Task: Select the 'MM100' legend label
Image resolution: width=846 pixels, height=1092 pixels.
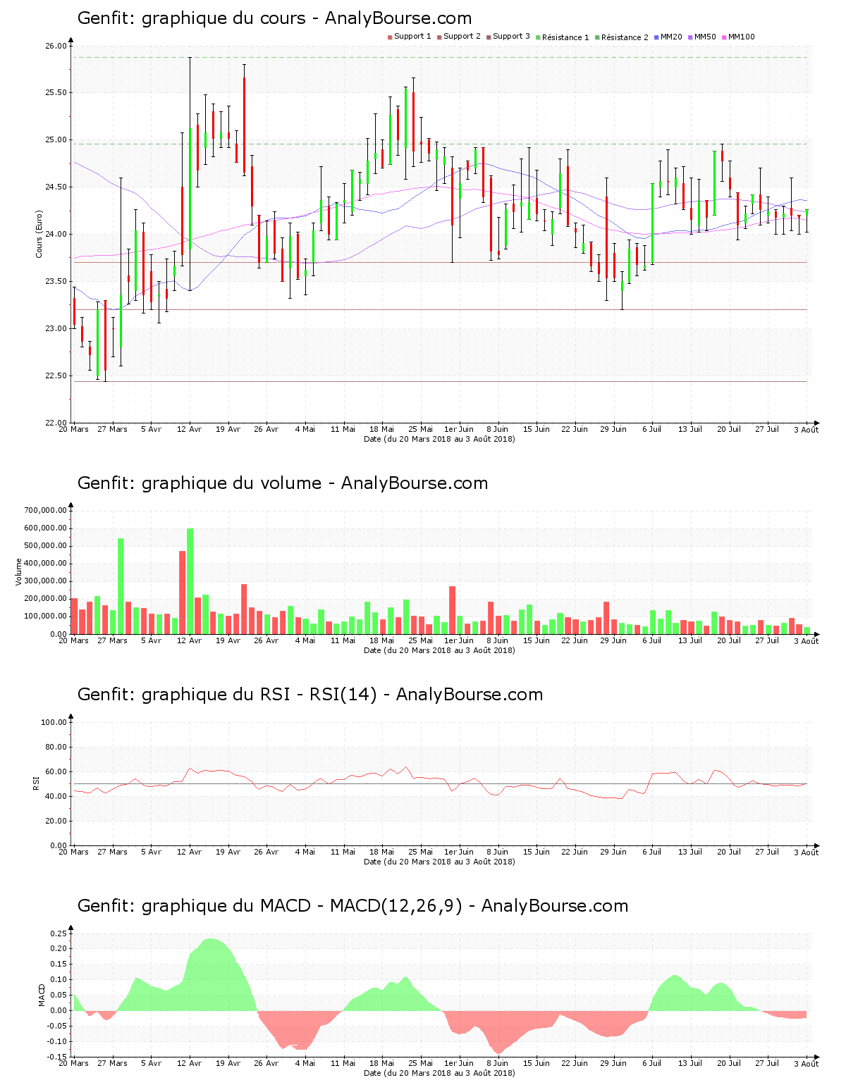Action: point(742,37)
